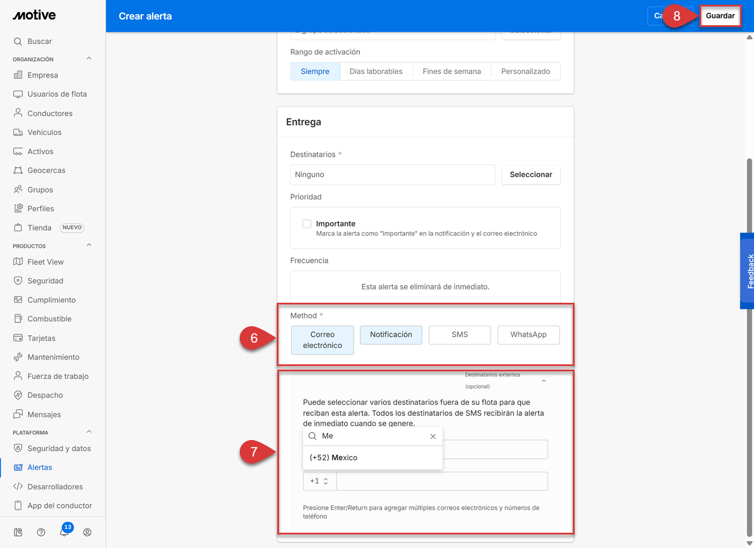Toggle the SMS delivery method
The height and width of the screenshot is (548, 754).
[x=460, y=334]
